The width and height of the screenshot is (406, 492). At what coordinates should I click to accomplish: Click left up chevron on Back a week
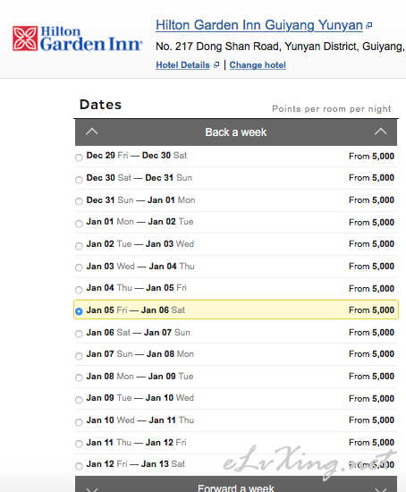coord(92,131)
